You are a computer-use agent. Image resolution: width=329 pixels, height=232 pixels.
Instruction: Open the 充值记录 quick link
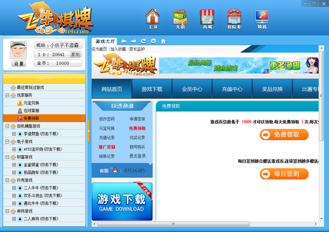click(x=107, y=137)
